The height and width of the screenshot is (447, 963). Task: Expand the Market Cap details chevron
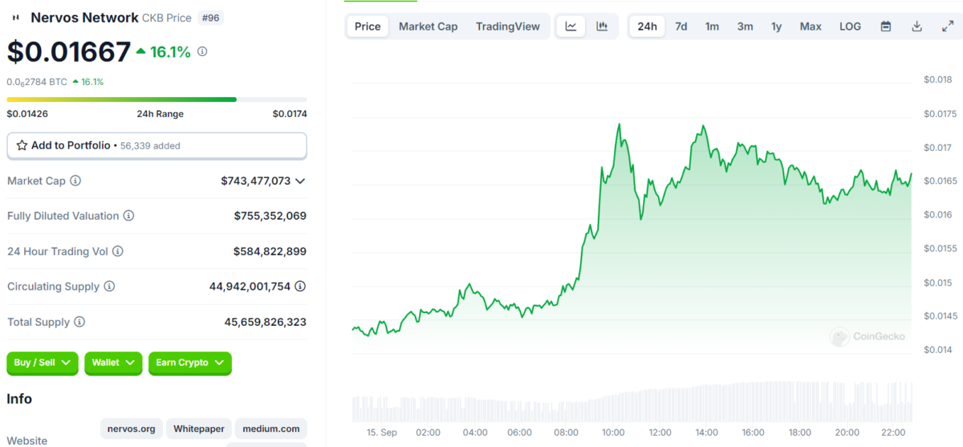(300, 181)
